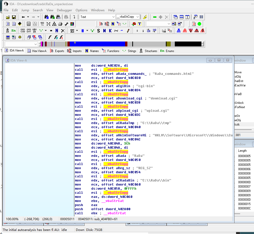Screen dimensions: 254x234
Task: Click the flow chart graph icon
Action: click(54, 24)
